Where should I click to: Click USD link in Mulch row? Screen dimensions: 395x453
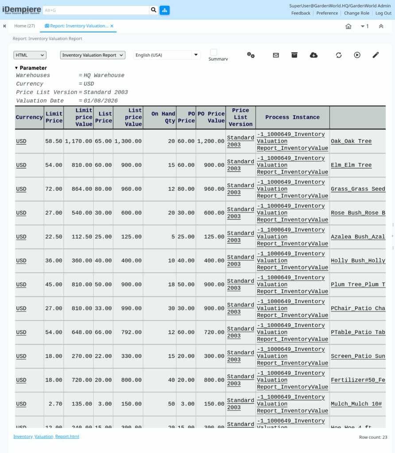pos(21,404)
